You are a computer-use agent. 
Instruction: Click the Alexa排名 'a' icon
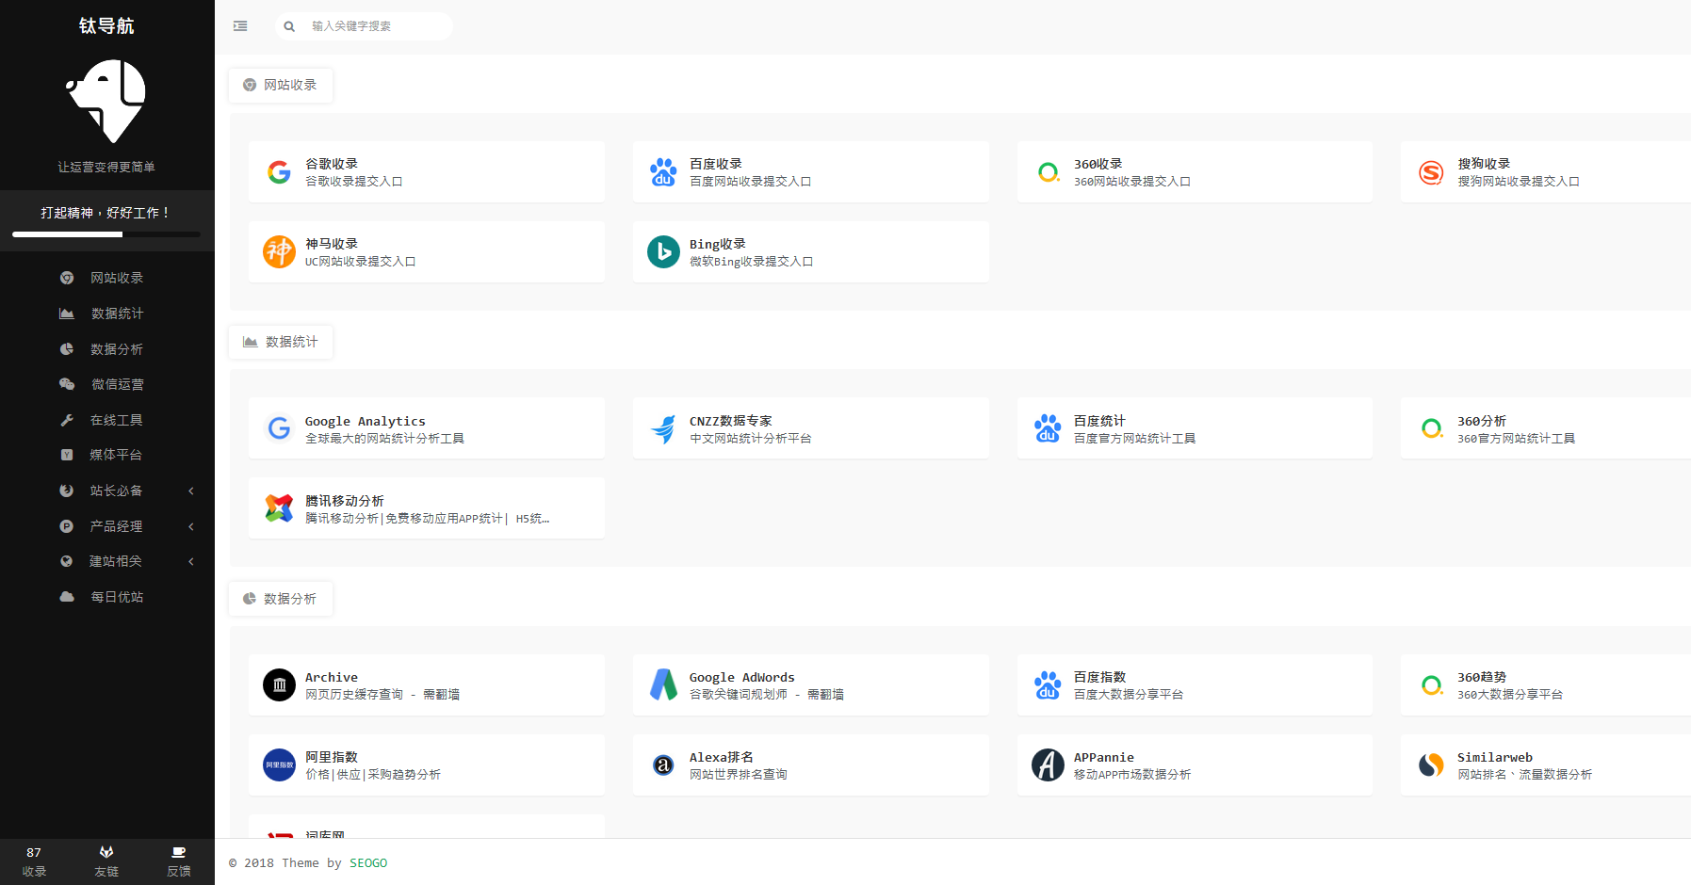(x=663, y=765)
